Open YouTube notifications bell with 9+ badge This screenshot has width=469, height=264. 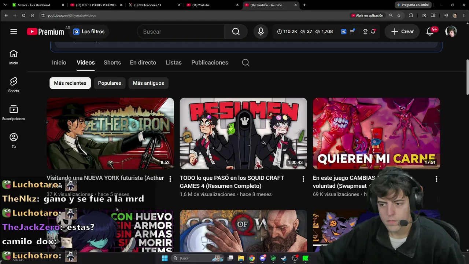[x=431, y=32]
